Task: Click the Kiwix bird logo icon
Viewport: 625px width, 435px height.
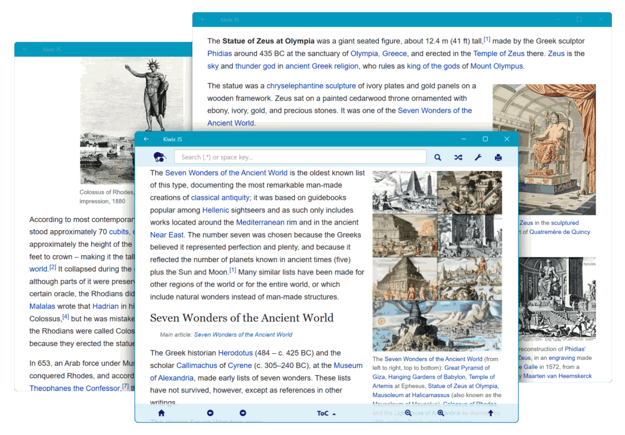Action: [160, 157]
